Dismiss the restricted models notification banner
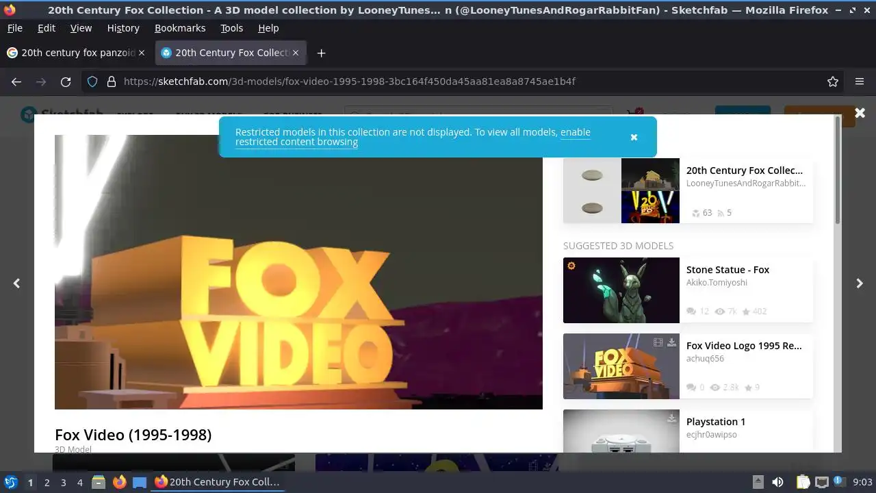This screenshot has width=876, height=493. point(634,137)
